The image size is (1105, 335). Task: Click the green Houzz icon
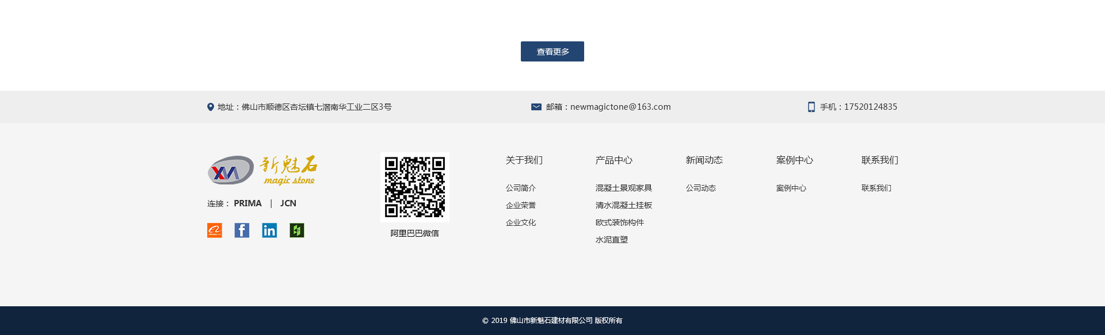(x=297, y=230)
